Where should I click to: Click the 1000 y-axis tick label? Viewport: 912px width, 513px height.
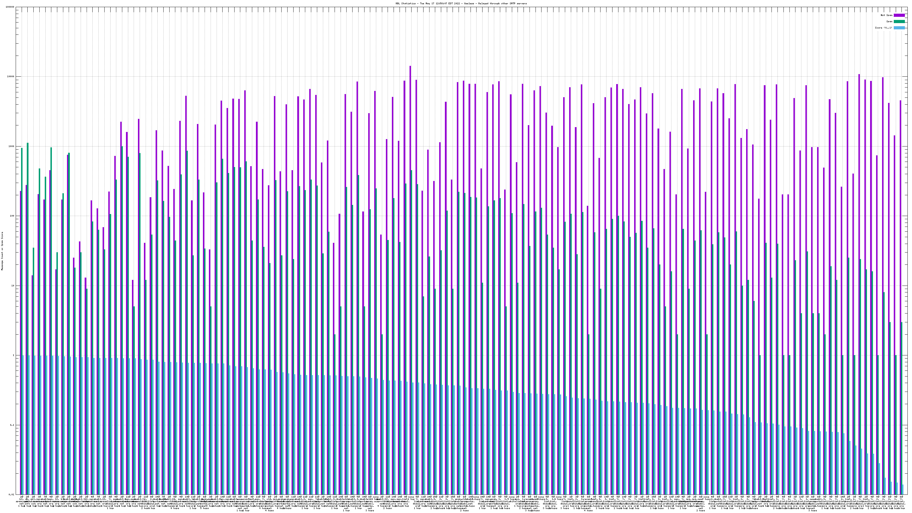coord(11,146)
